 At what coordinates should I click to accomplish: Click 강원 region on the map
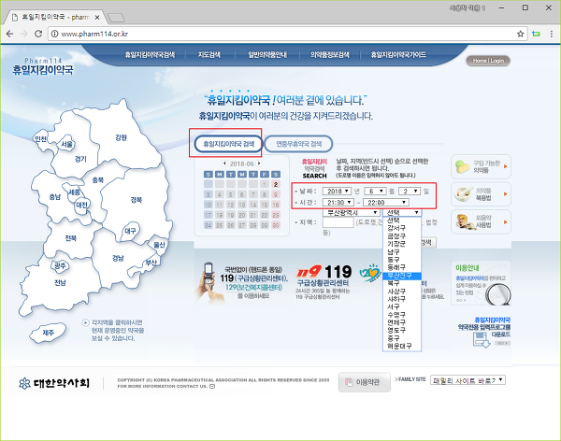(x=121, y=137)
